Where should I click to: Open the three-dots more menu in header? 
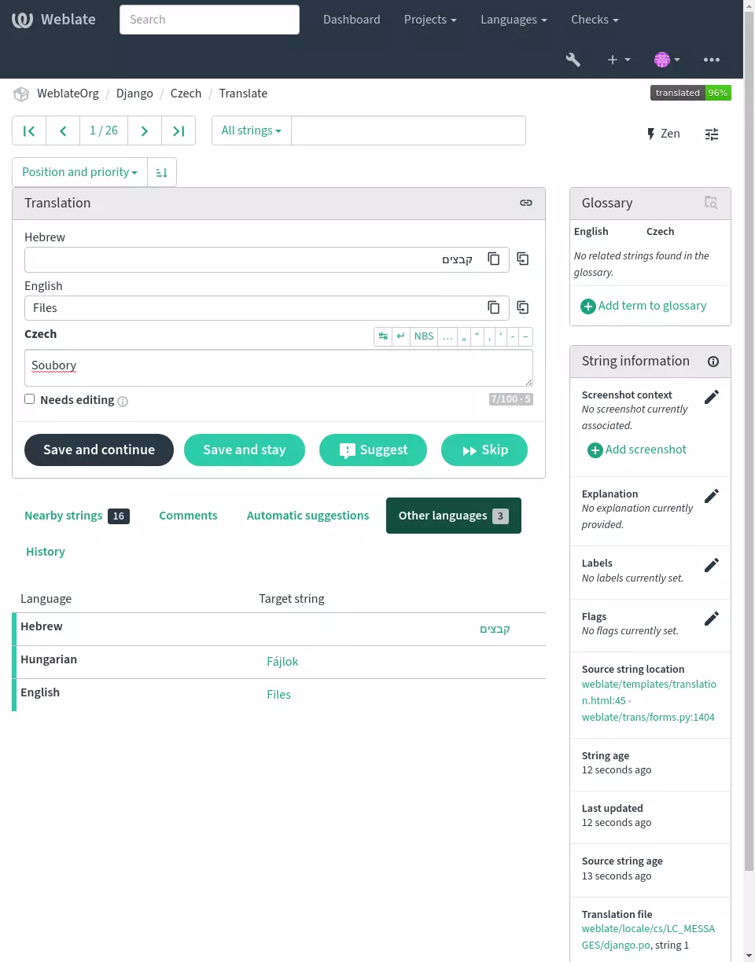tap(712, 59)
